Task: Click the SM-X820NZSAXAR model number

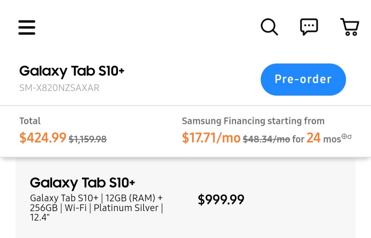Action: 59,88
